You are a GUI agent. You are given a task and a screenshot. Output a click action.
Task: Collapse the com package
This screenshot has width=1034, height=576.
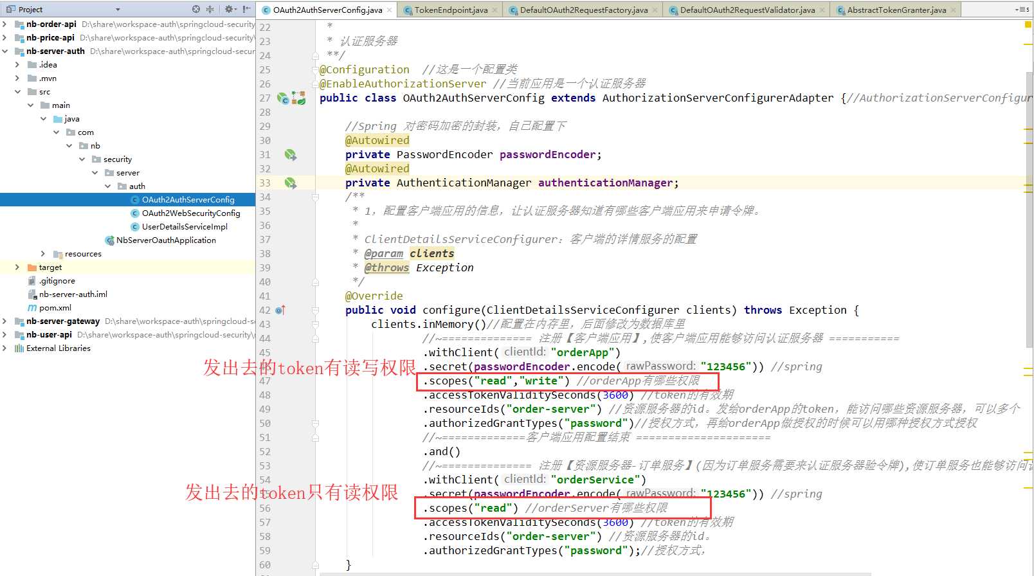coord(56,132)
